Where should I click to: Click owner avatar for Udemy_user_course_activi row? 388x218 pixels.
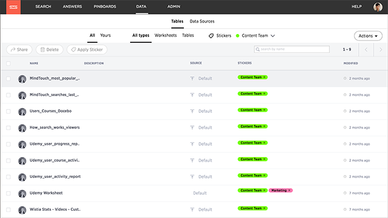pos(22,161)
